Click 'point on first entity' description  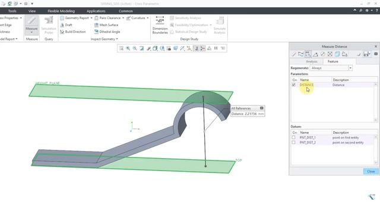(x=346, y=137)
